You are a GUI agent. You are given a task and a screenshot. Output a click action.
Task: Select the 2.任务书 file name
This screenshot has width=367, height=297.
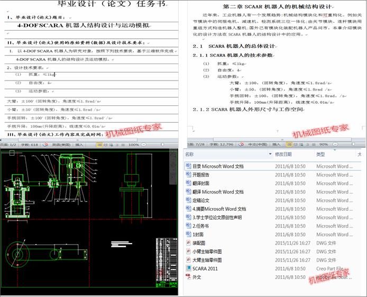(x=200, y=226)
